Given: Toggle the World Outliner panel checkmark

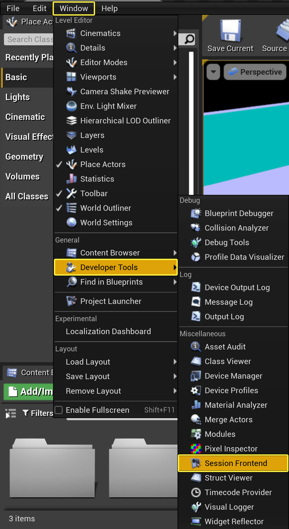Looking at the screenshot, I should click(x=59, y=208).
